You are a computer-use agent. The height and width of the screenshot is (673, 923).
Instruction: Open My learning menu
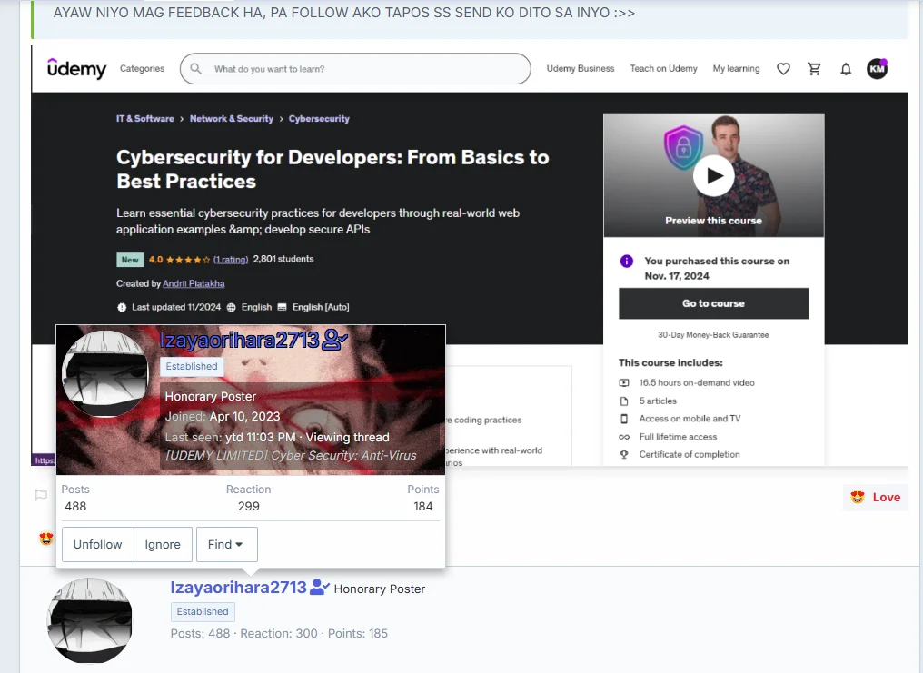click(x=737, y=69)
